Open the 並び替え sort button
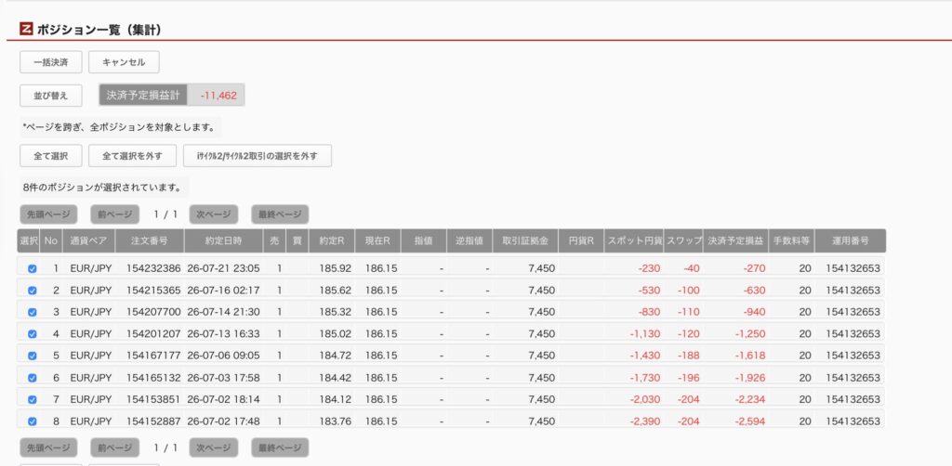The image size is (952, 466). (51, 96)
